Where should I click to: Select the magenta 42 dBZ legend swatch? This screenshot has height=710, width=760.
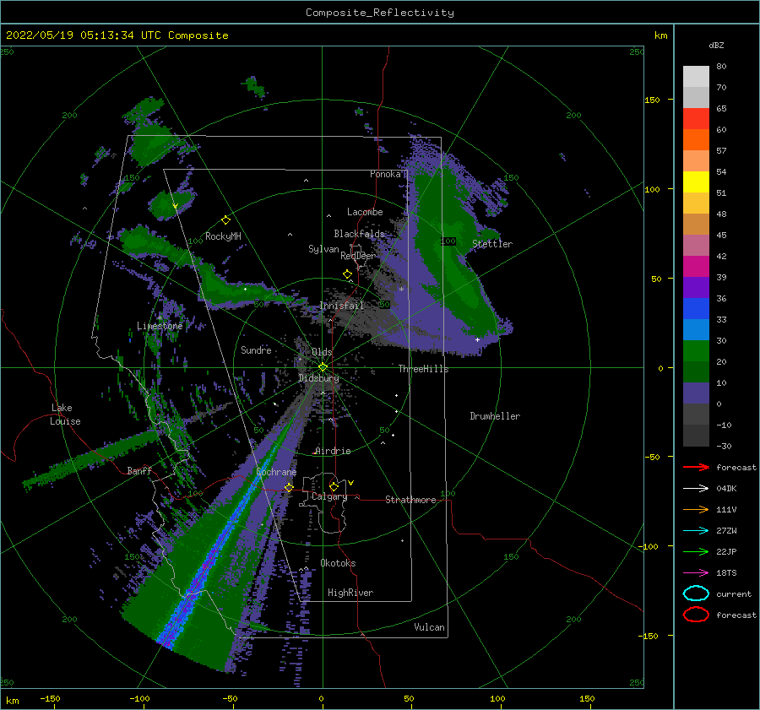696,266
